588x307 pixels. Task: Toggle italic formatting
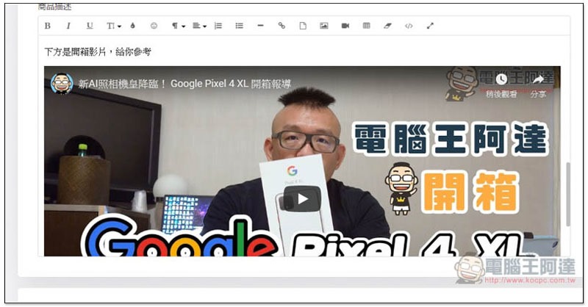[68, 26]
